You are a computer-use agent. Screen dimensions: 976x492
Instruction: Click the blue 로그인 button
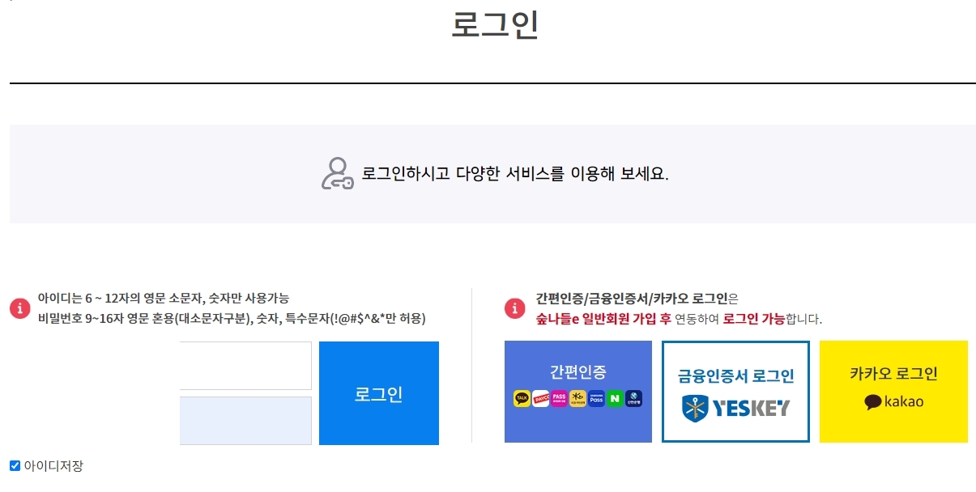coord(379,393)
